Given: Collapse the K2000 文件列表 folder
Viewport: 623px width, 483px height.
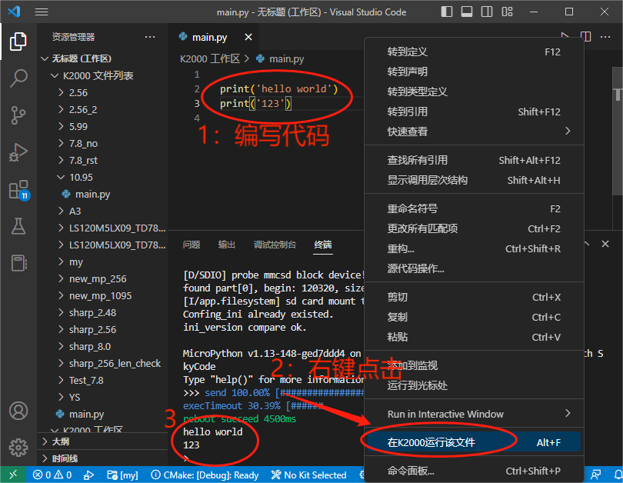Looking at the screenshot, I should pos(102,75).
